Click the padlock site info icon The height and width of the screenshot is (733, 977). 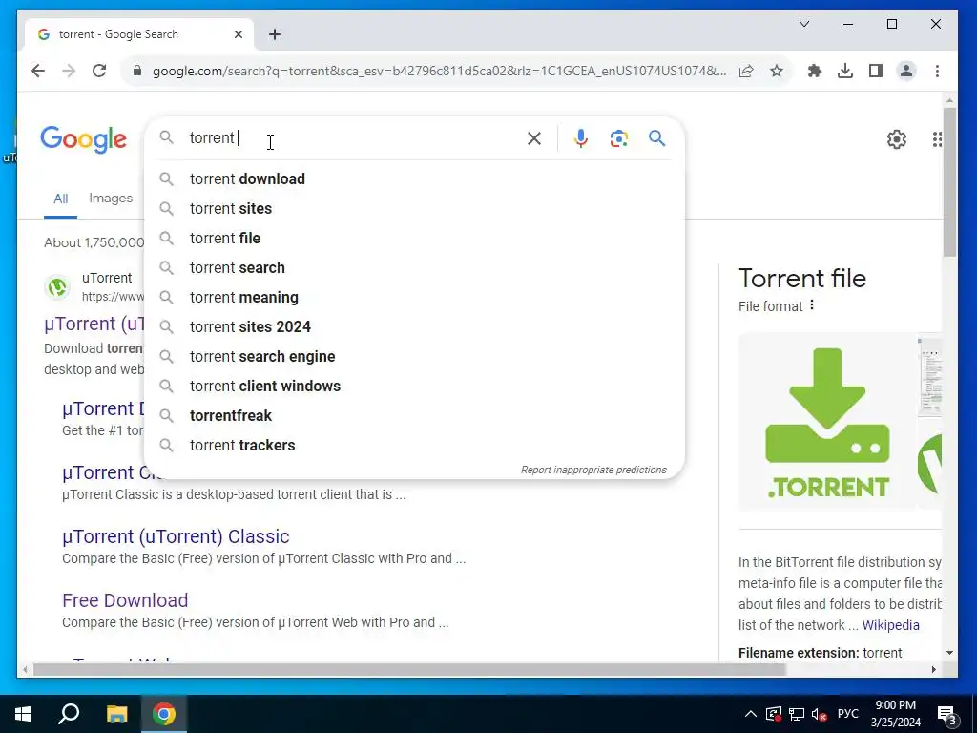(x=137, y=71)
